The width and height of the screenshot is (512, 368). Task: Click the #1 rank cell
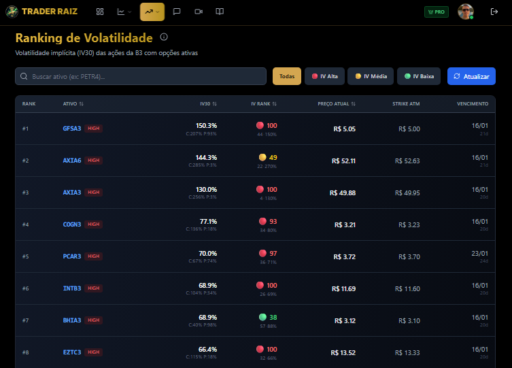click(x=25, y=129)
